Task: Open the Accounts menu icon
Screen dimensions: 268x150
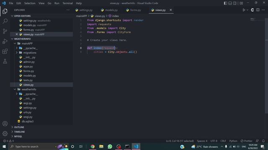Action: tap(5, 124)
